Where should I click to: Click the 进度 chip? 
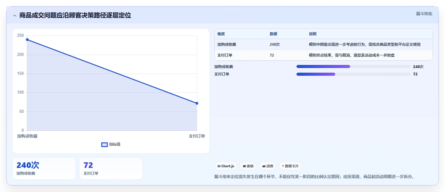[x=268, y=166]
